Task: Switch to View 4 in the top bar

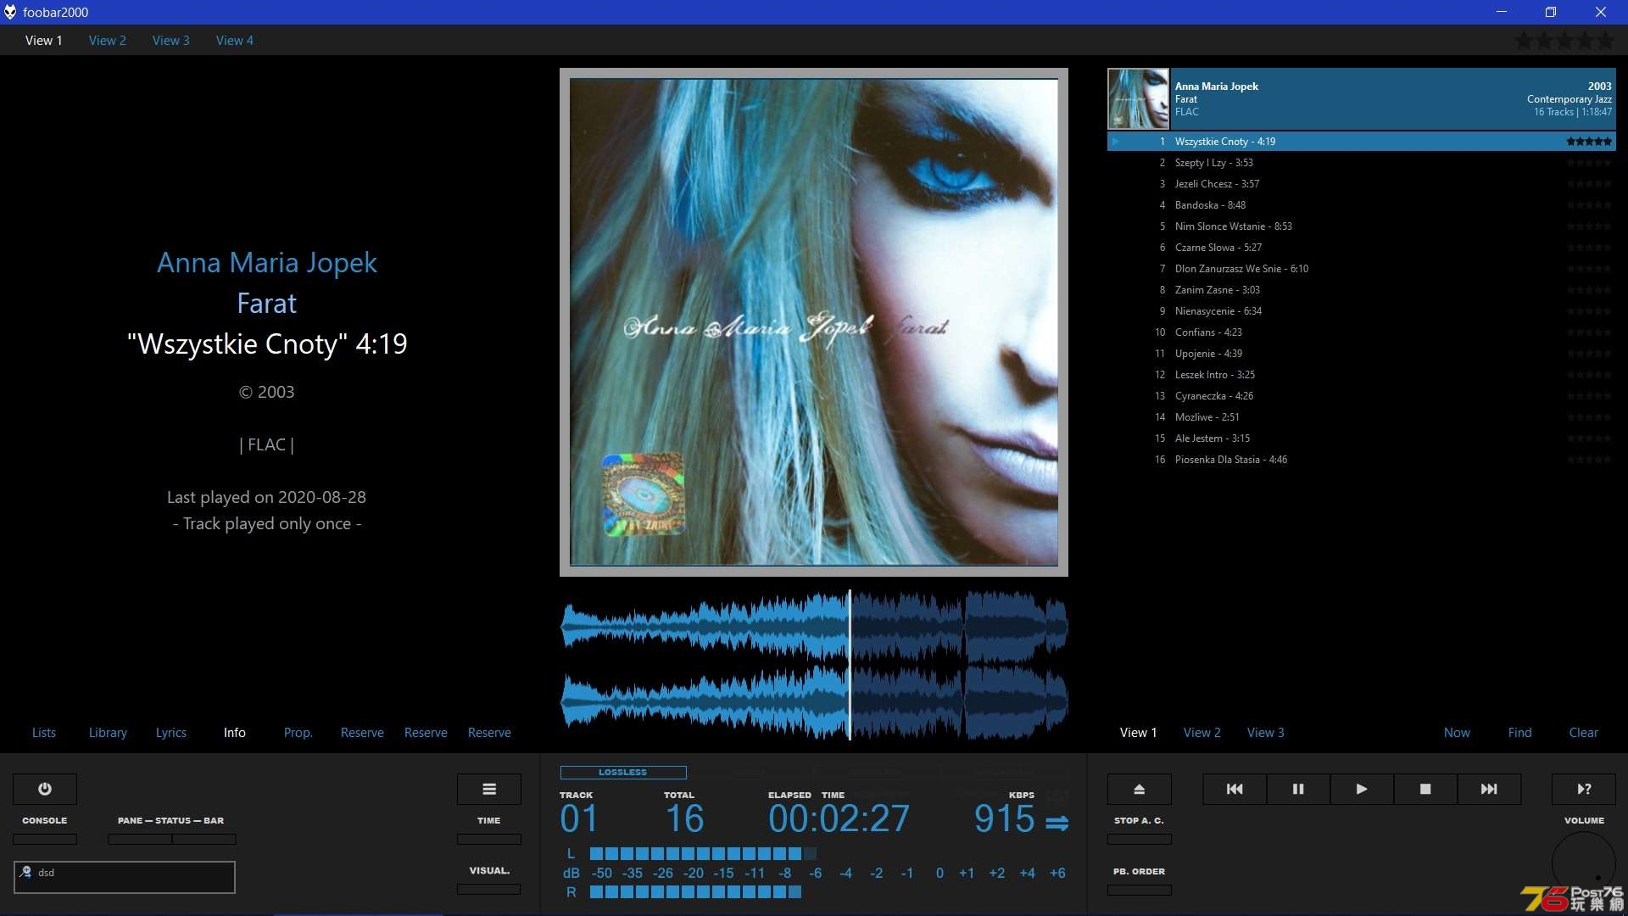Action: click(x=235, y=40)
